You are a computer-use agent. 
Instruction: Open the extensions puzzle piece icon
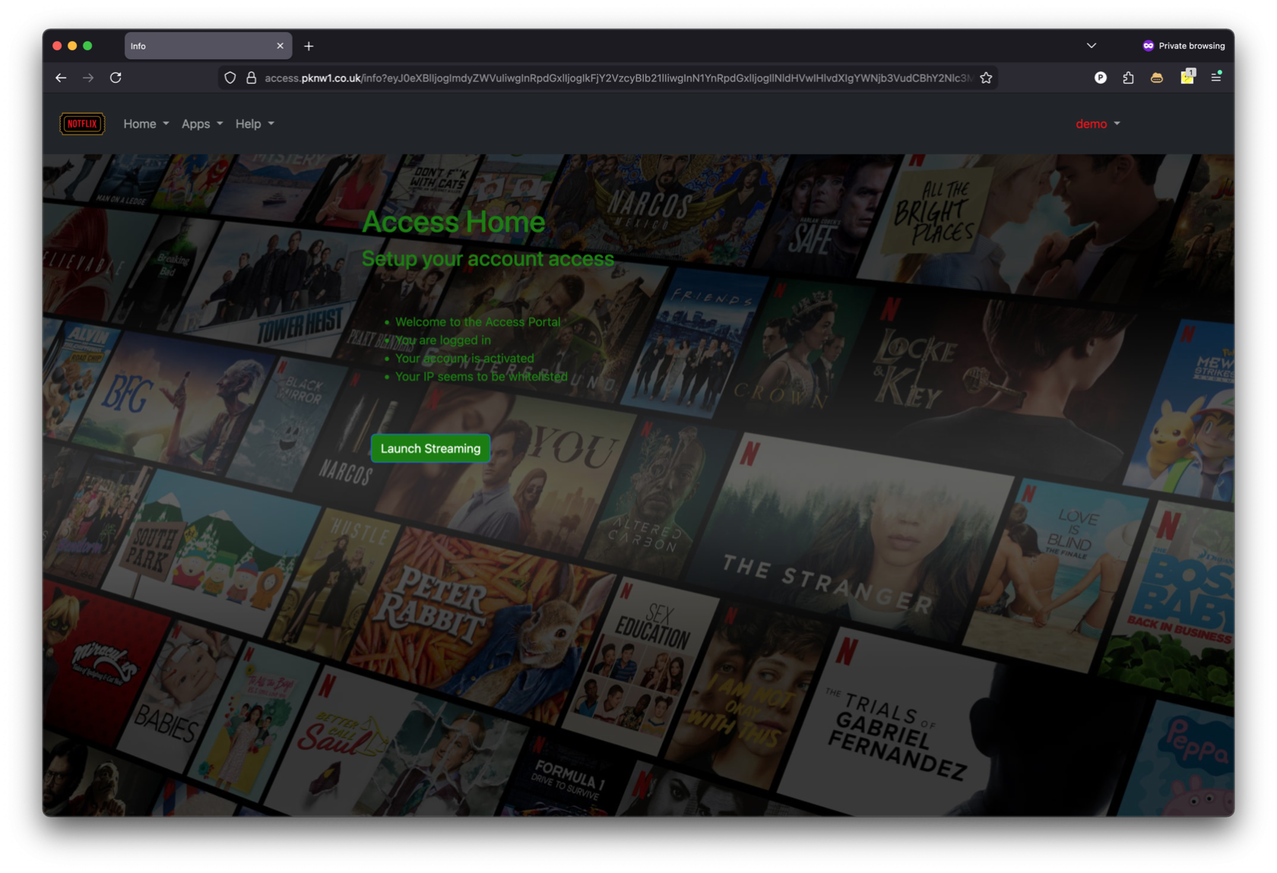point(1128,77)
